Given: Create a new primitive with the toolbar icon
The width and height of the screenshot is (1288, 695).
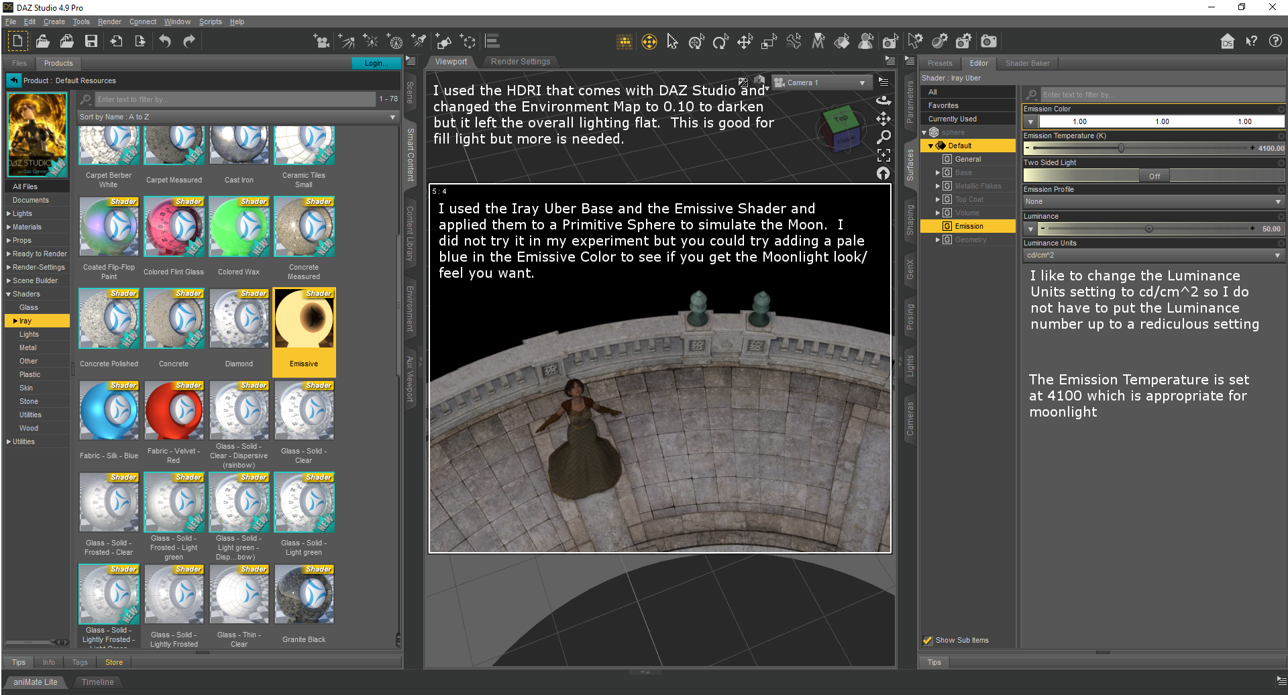Looking at the screenshot, I should pyautogui.click(x=443, y=42).
